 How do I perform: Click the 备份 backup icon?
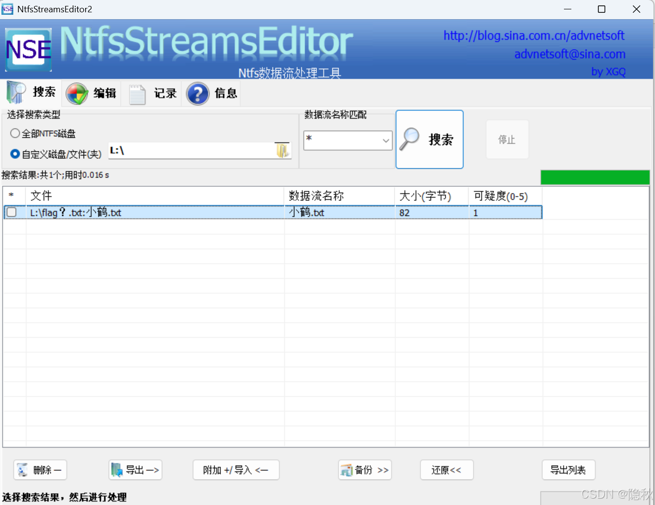pyautogui.click(x=346, y=470)
